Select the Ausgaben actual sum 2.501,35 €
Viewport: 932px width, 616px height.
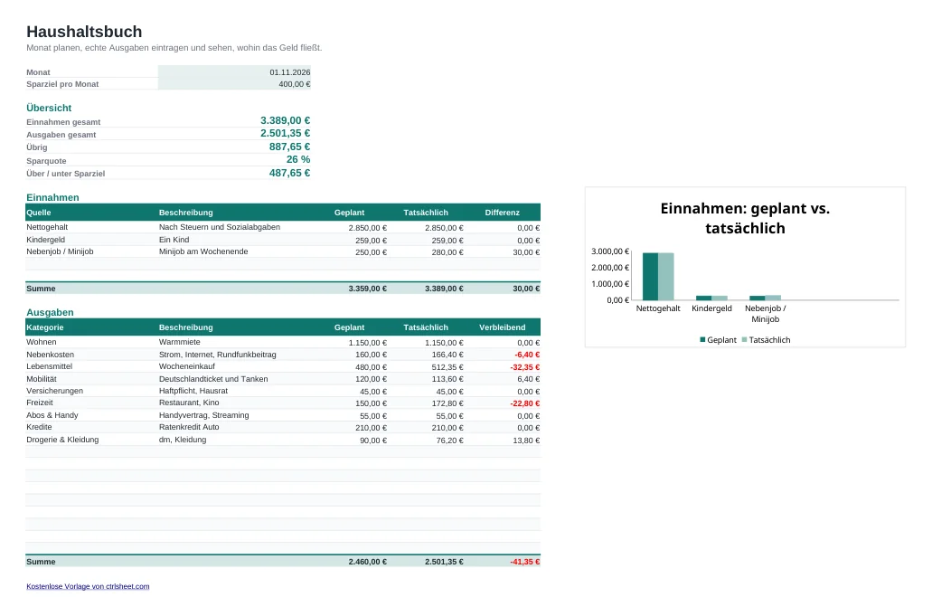[x=426, y=562]
